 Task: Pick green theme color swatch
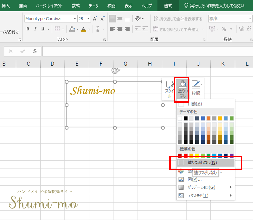pyautogui.click(x=232, y=118)
